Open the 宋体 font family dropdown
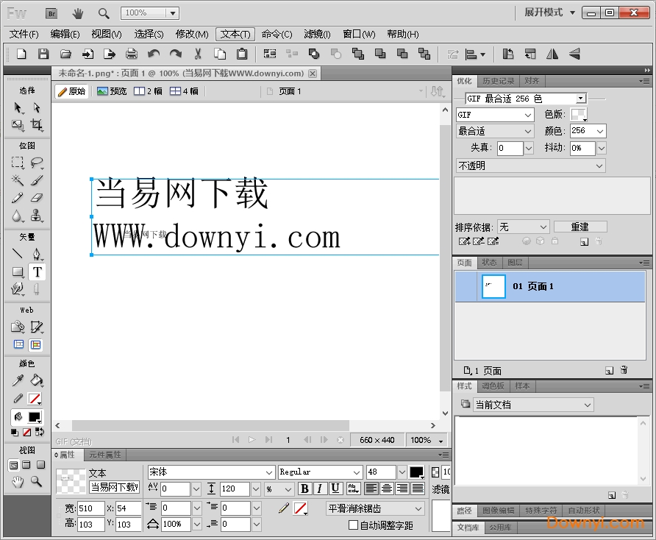Screen dimensions: 656x540 click(269, 472)
